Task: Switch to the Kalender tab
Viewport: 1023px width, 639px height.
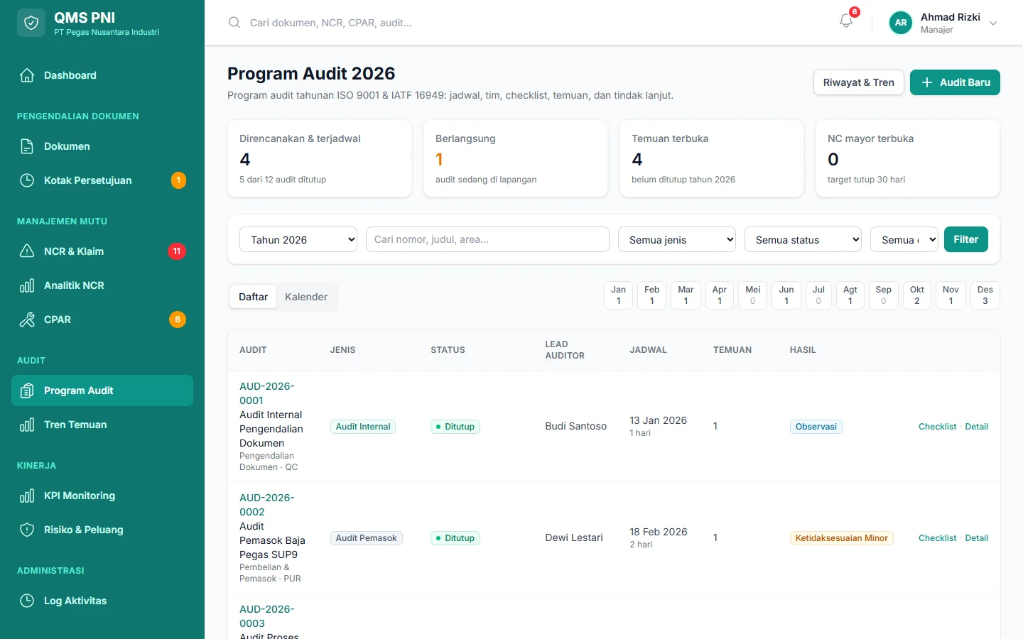Action: pos(306,297)
